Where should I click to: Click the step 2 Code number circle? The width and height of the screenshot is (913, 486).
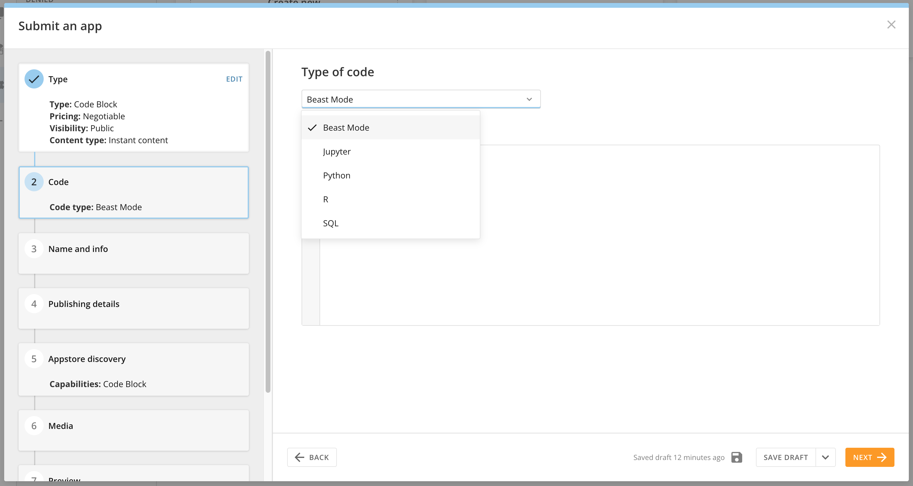pyautogui.click(x=34, y=182)
